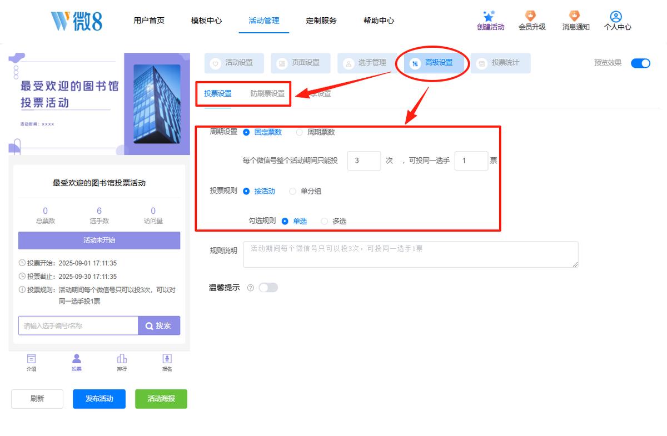Open 模板中心 in top navigation

pos(206,21)
